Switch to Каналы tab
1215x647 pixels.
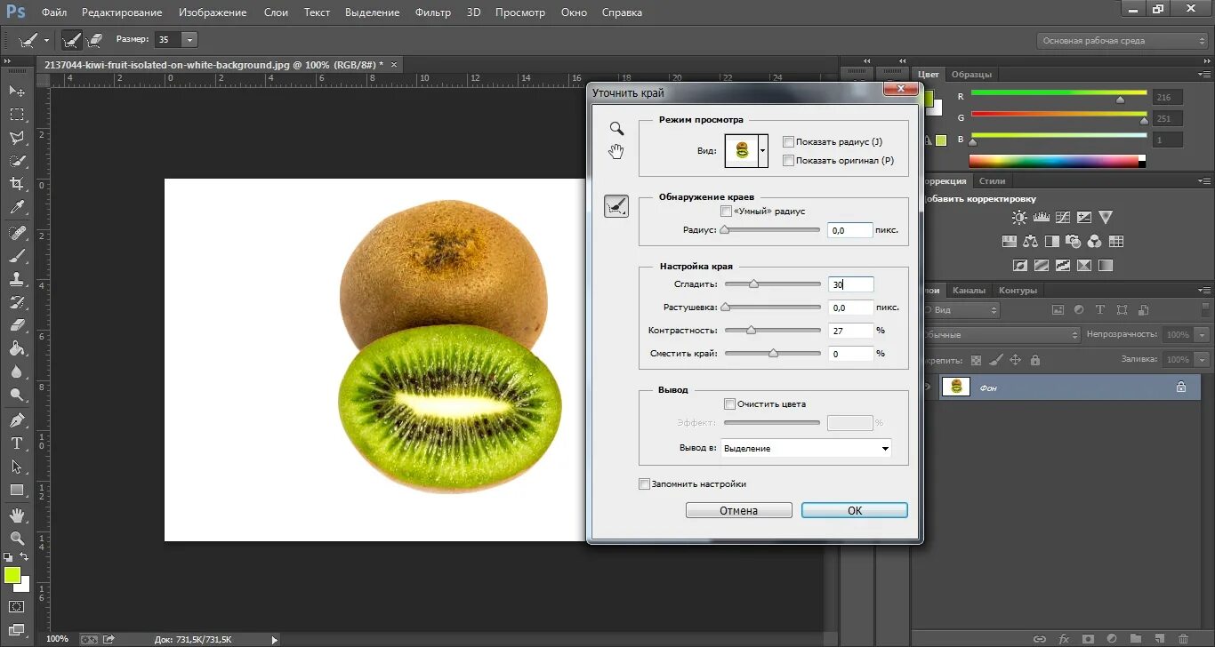point(969,291)
